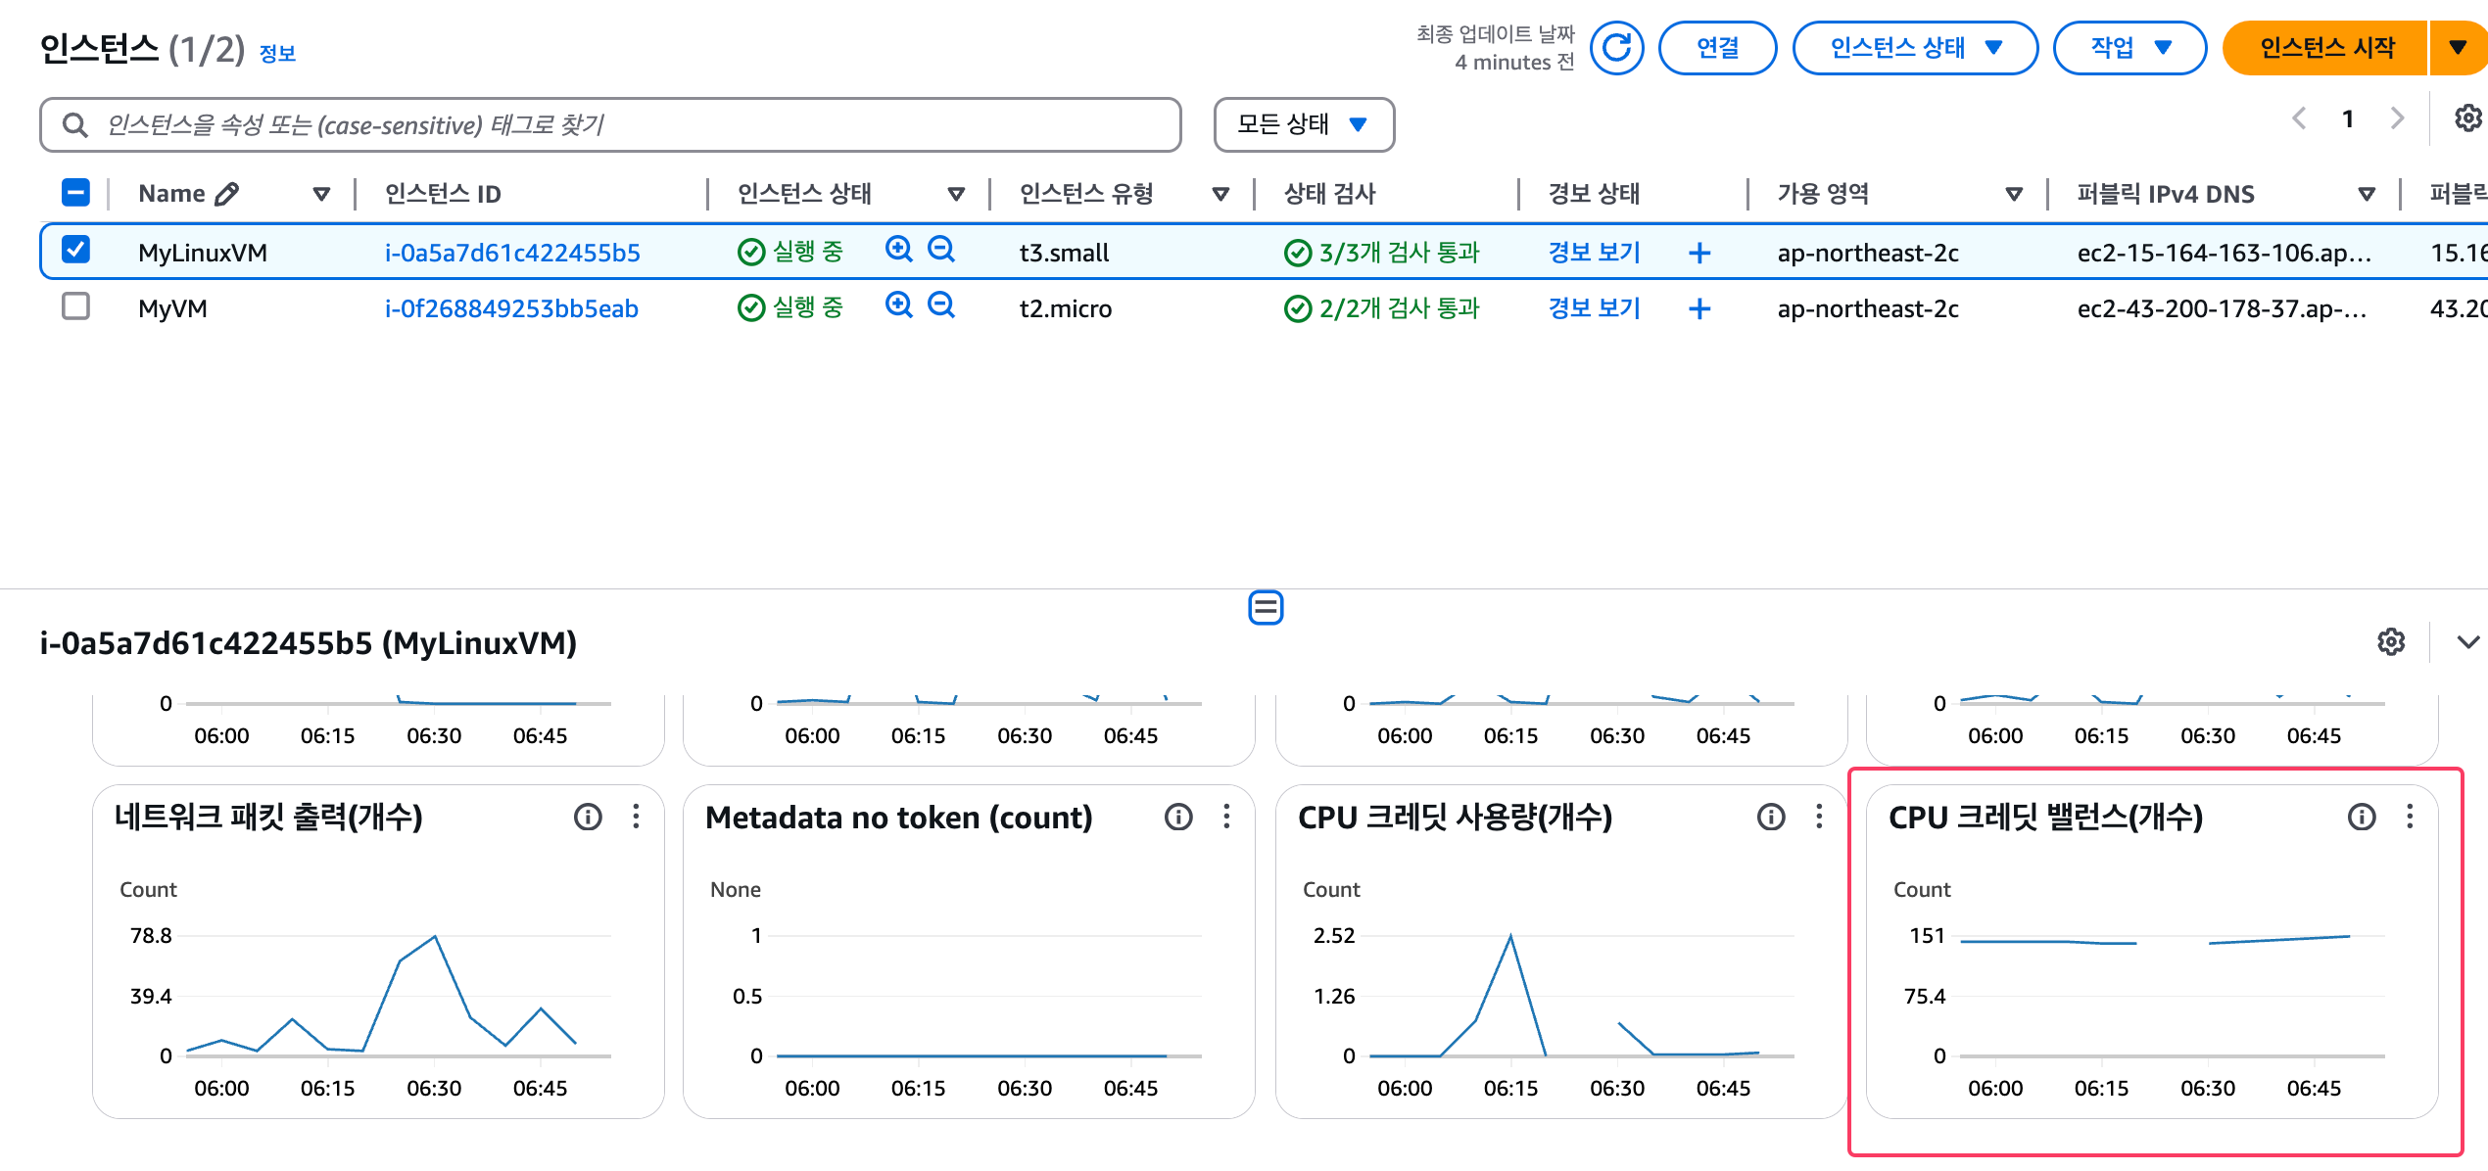
Task: Select the MyVM instance checkbox
Action: (x=76, y=306)
